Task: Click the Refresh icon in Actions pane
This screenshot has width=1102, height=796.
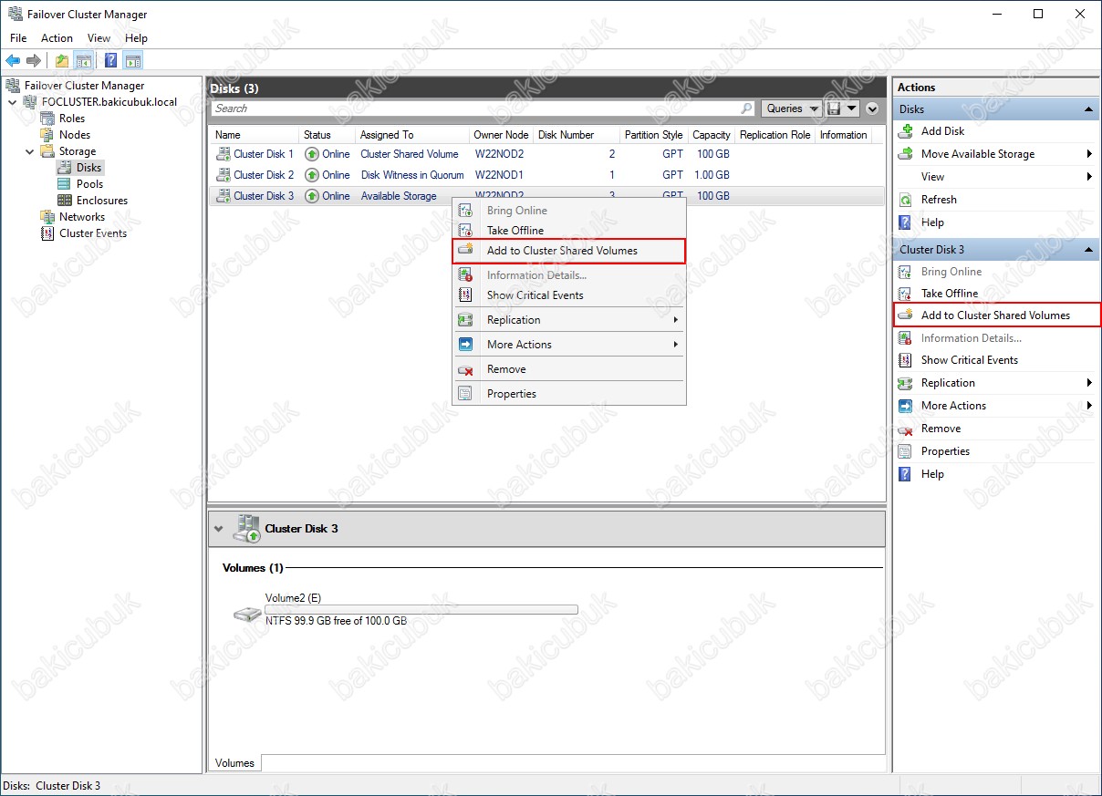Action: tap(906, 200)
